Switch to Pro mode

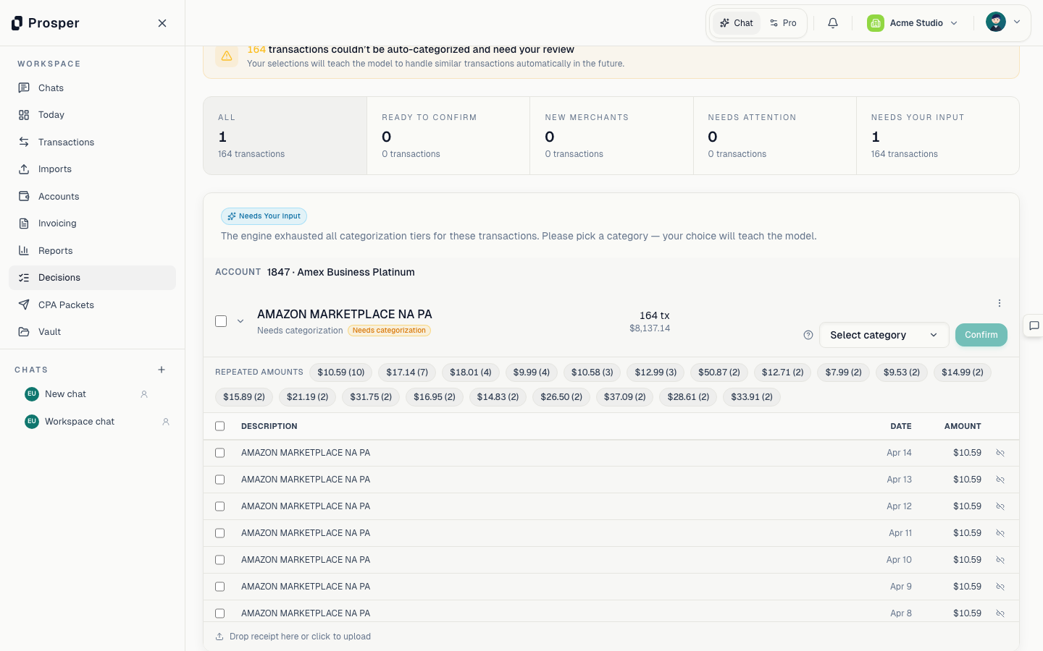(783, 23)
